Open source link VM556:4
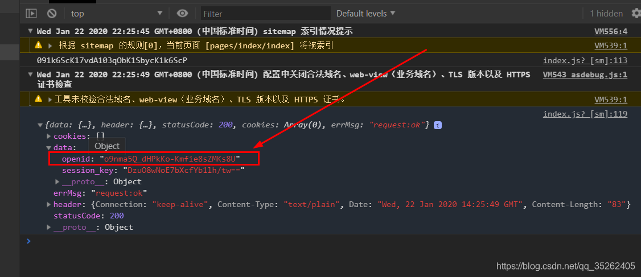The image size is (641, 277). point(610,31)
